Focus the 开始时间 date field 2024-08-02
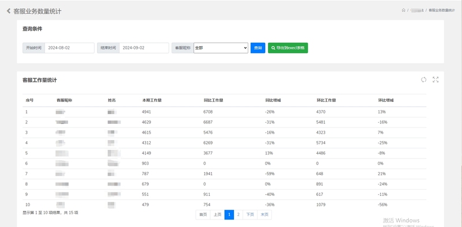462x227 pixels. click(69, 48)
